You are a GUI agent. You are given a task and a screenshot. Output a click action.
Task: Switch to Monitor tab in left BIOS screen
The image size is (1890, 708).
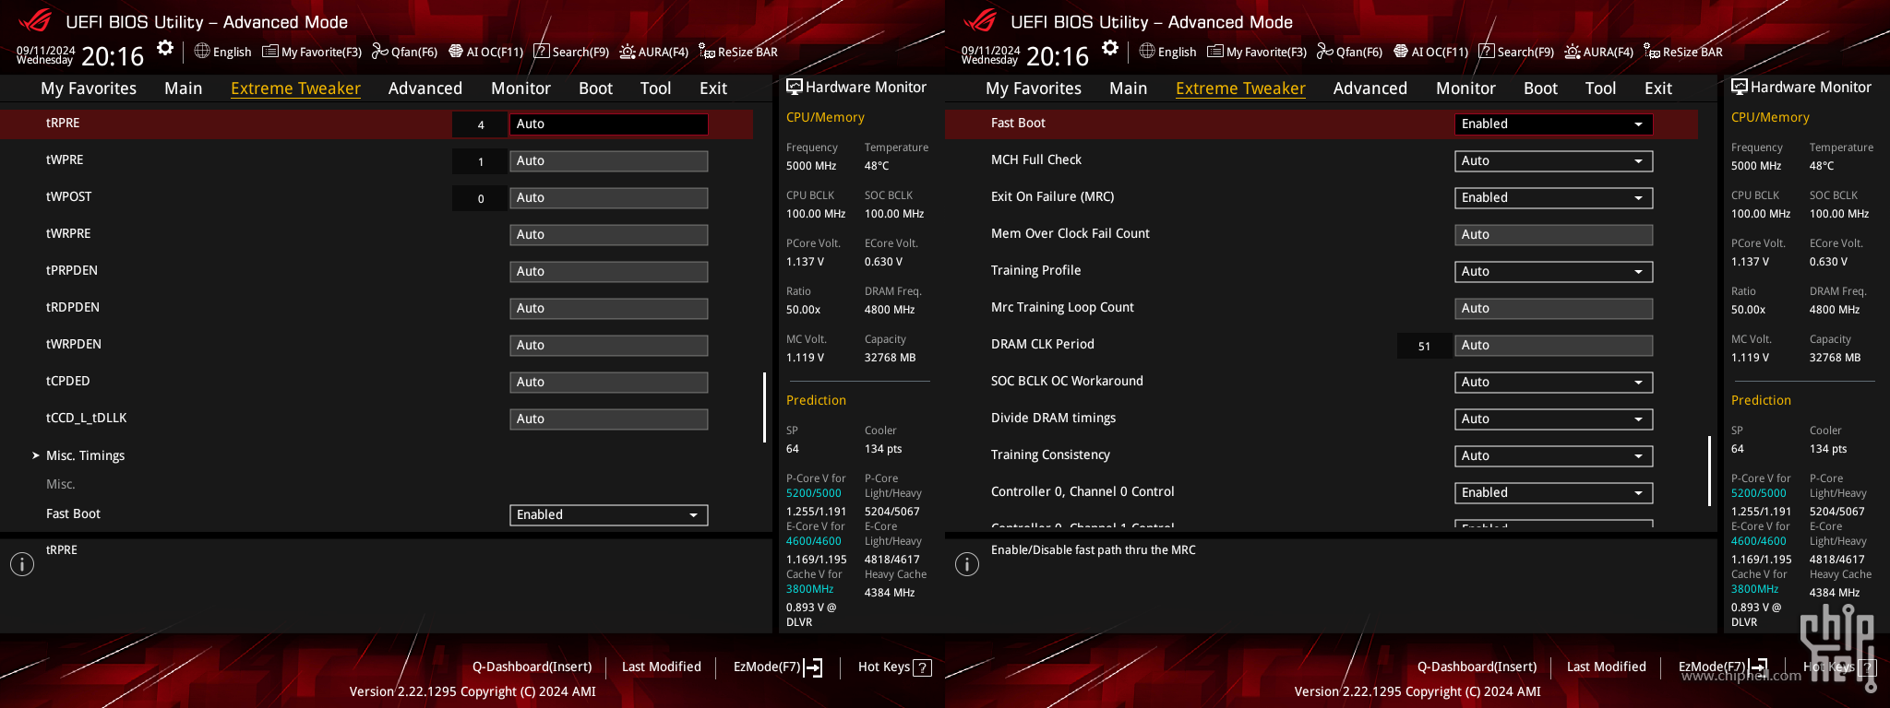point(520,88)
